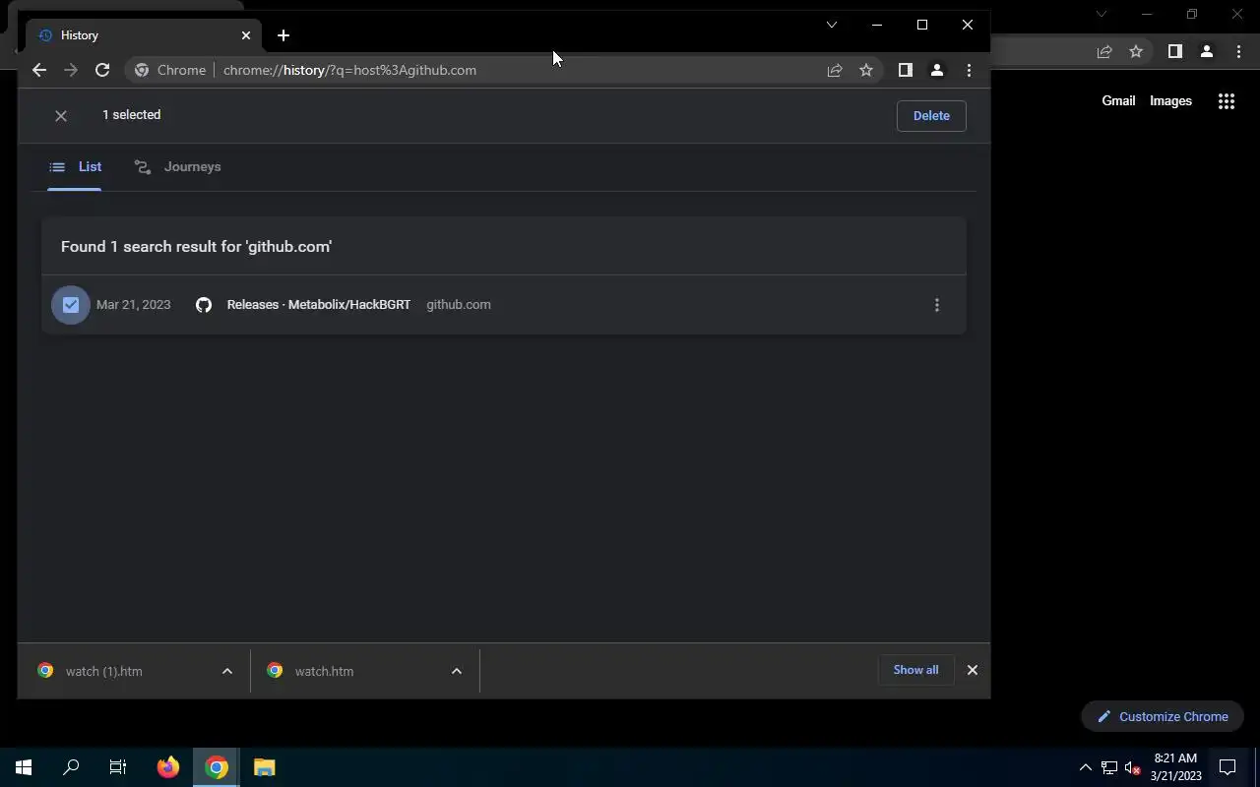Image resolution: width=1260 pixels, height=787 pixels.
Task: Click the share icon in background window toolbar
Action: [x=1104, y=52]
